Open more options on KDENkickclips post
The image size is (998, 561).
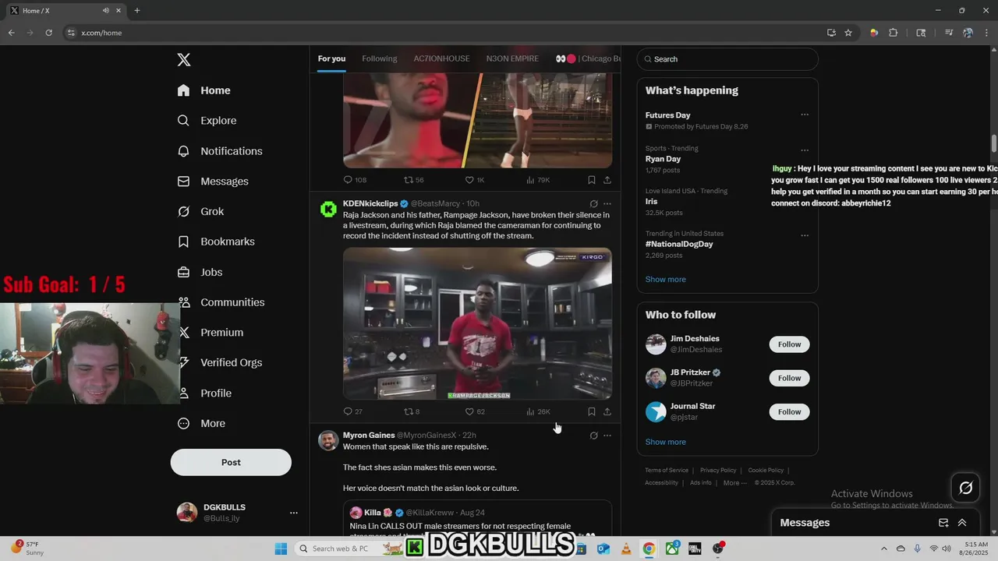pyautogui.click(x=607, y=204)
